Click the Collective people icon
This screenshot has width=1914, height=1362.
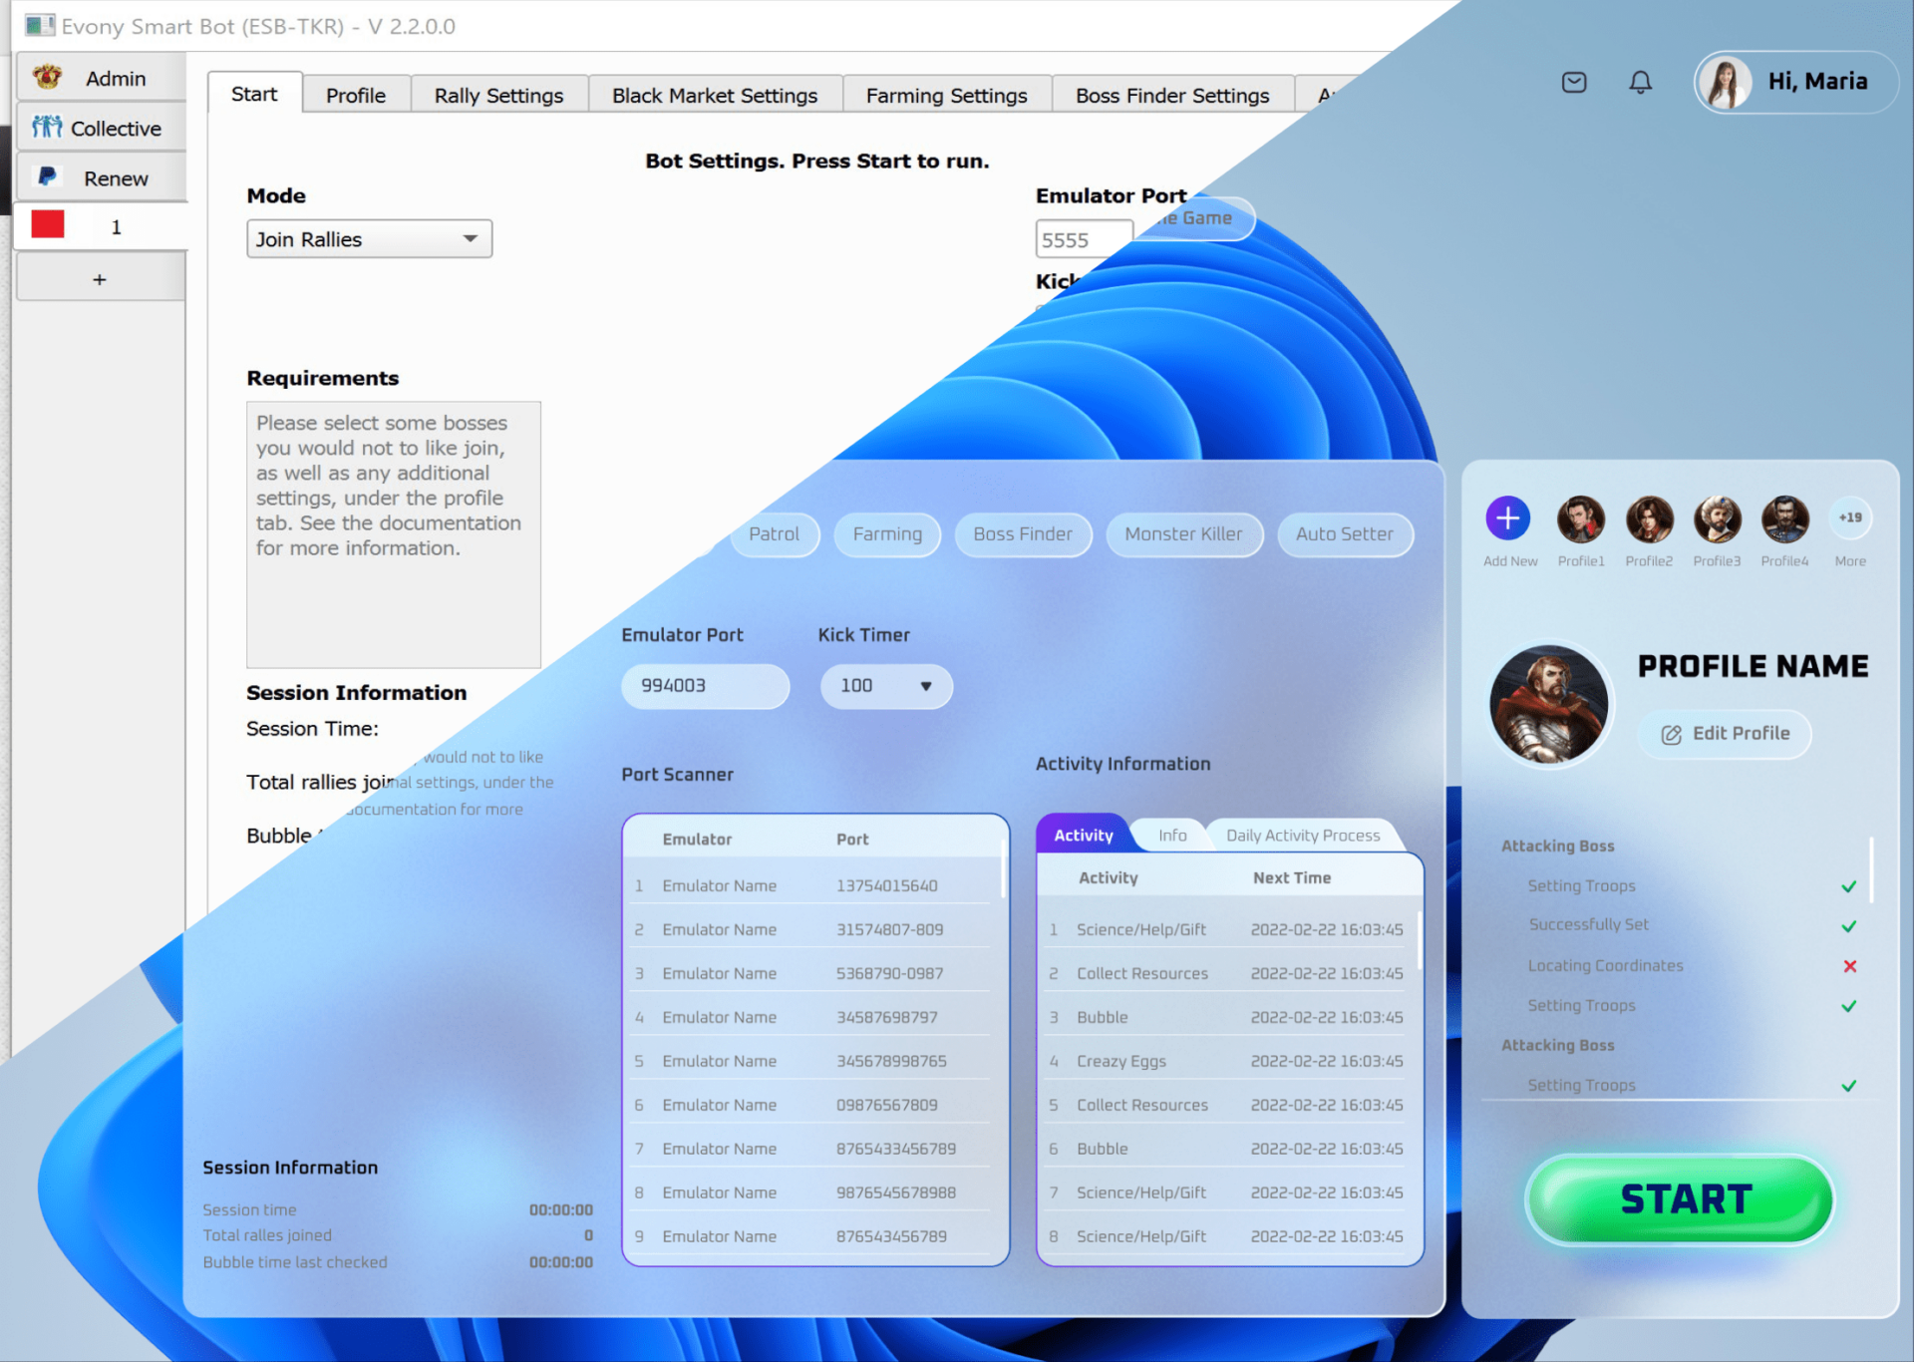coord(47,127)
